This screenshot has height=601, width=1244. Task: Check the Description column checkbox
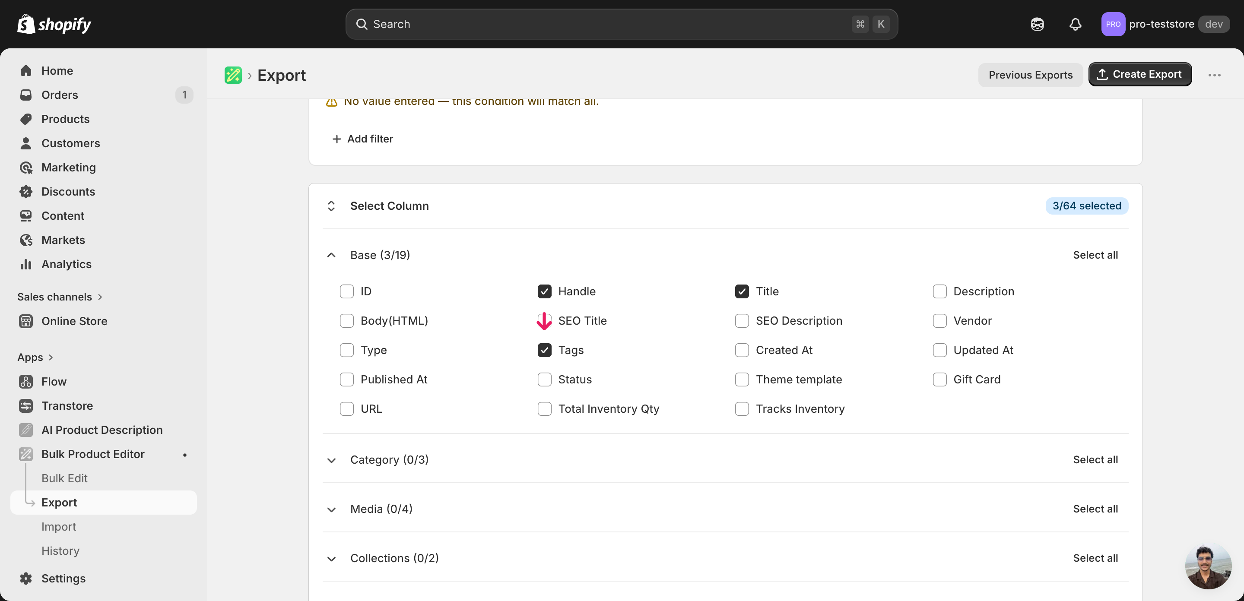coord(939,291)
